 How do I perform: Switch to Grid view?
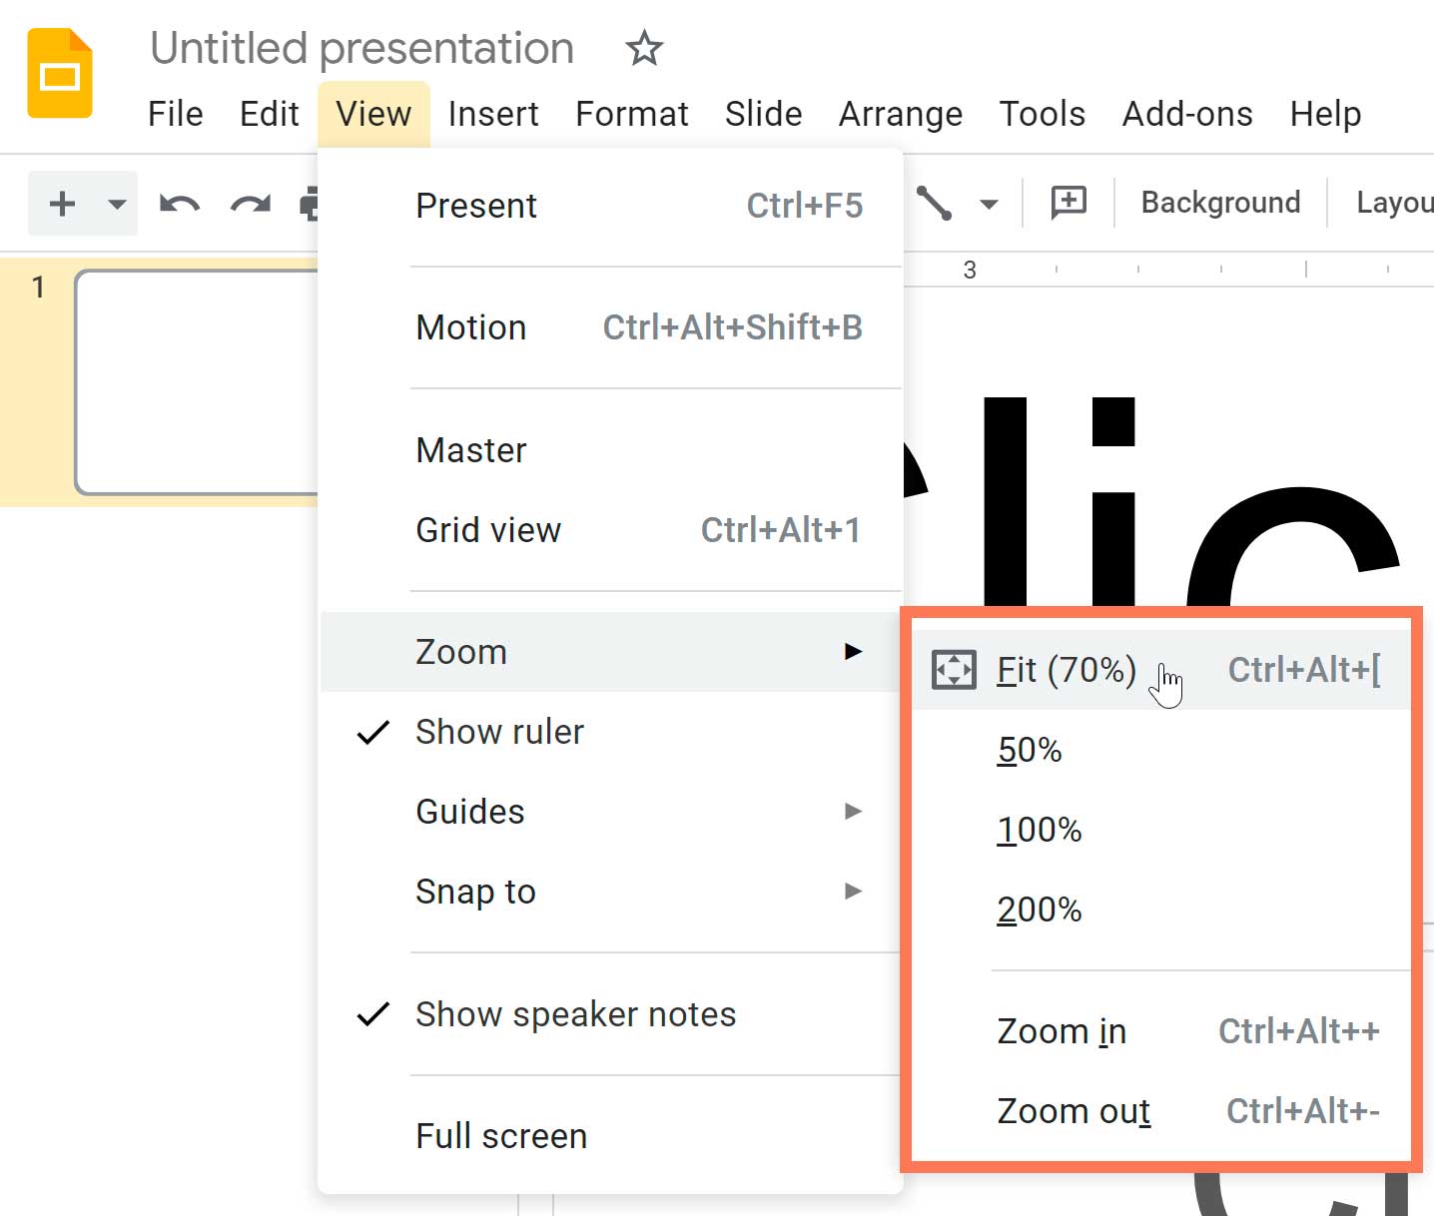[488, 529]
